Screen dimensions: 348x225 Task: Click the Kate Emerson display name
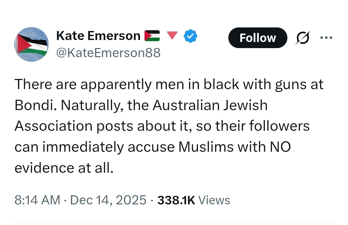point(98,36)
